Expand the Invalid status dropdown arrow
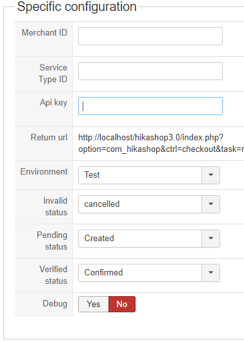The width and height of the screenshot is (244, 342). click(x=210, y=204)
